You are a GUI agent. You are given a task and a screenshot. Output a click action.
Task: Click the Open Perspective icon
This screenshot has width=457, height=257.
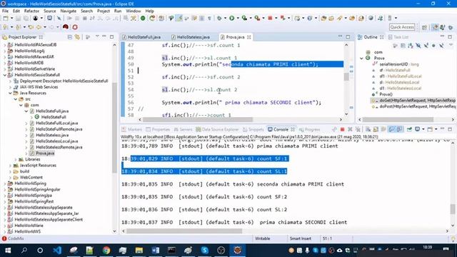pyautogui.click(x=424, y=27)
